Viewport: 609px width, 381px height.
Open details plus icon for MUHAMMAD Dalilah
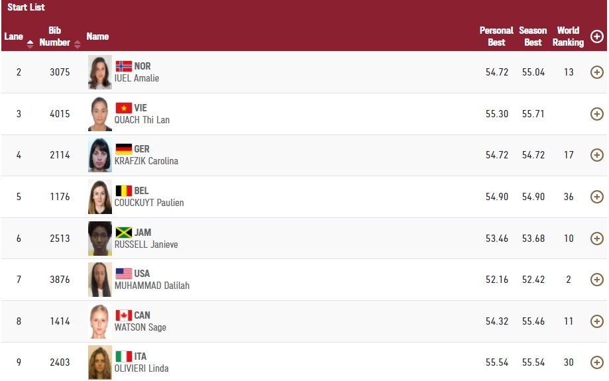[x=596, y=280]
